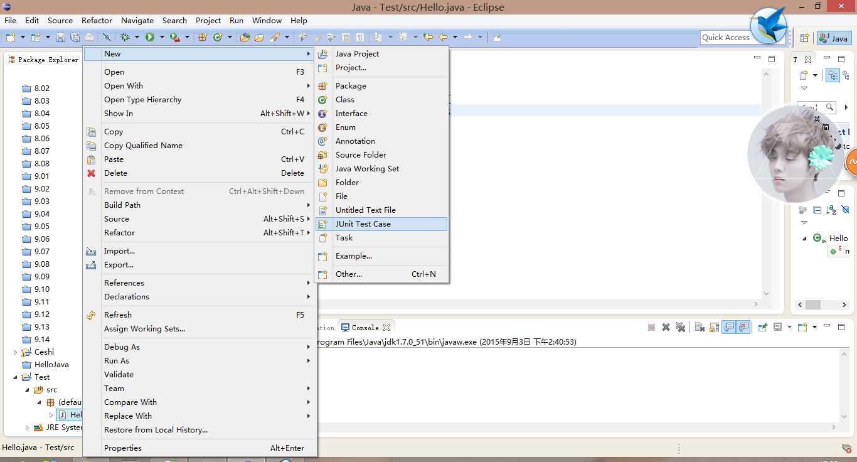857x462 pixels.
Task: Click the Sort alphabetically icon in Outline
Action: pyautogui.click(x=831, y=210)
